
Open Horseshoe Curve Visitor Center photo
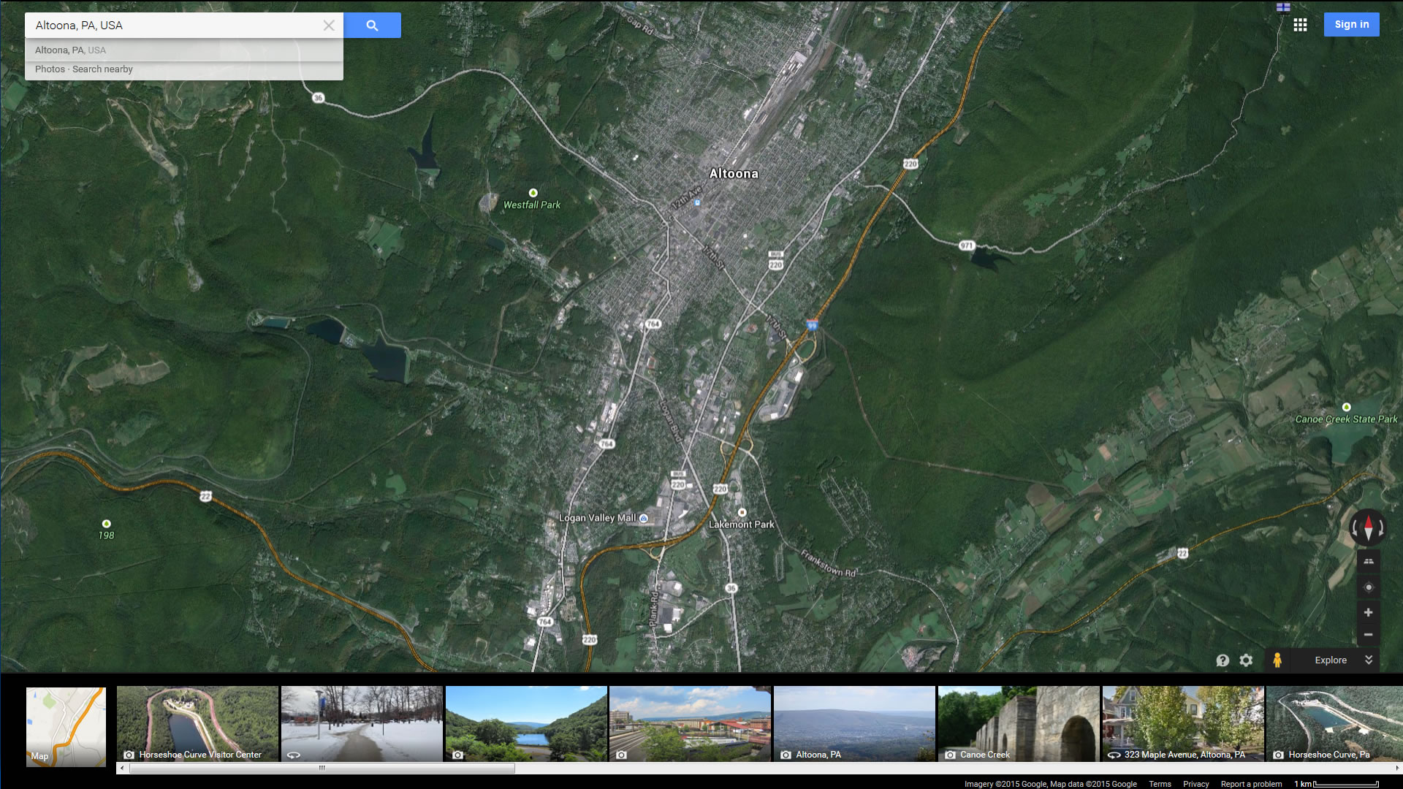[x=197, y=723]
